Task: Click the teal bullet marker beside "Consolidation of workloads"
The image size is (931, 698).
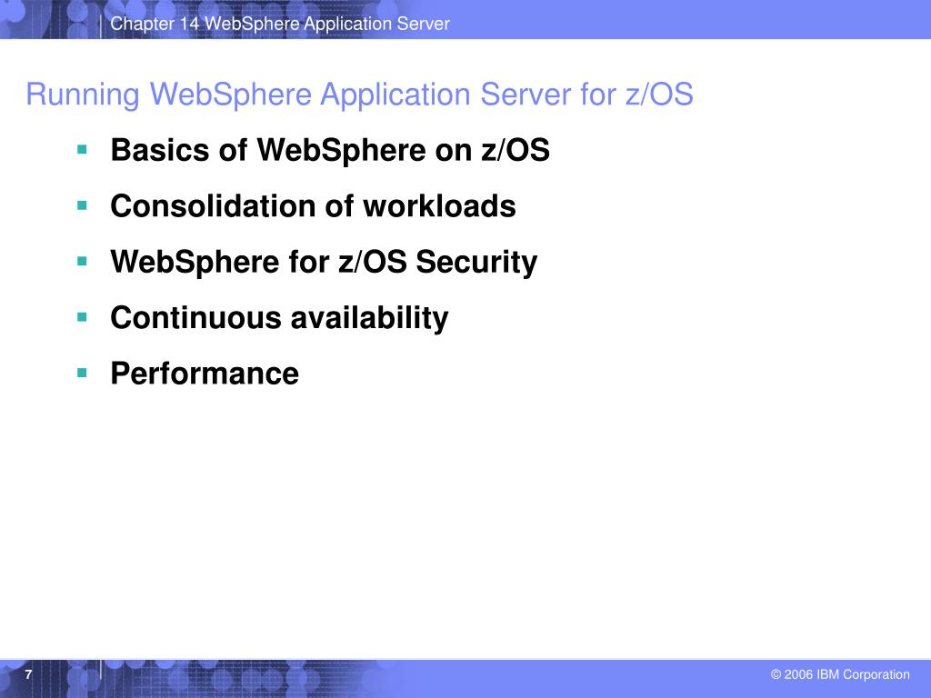Action: pyautogui.click(x=82, y=206)
